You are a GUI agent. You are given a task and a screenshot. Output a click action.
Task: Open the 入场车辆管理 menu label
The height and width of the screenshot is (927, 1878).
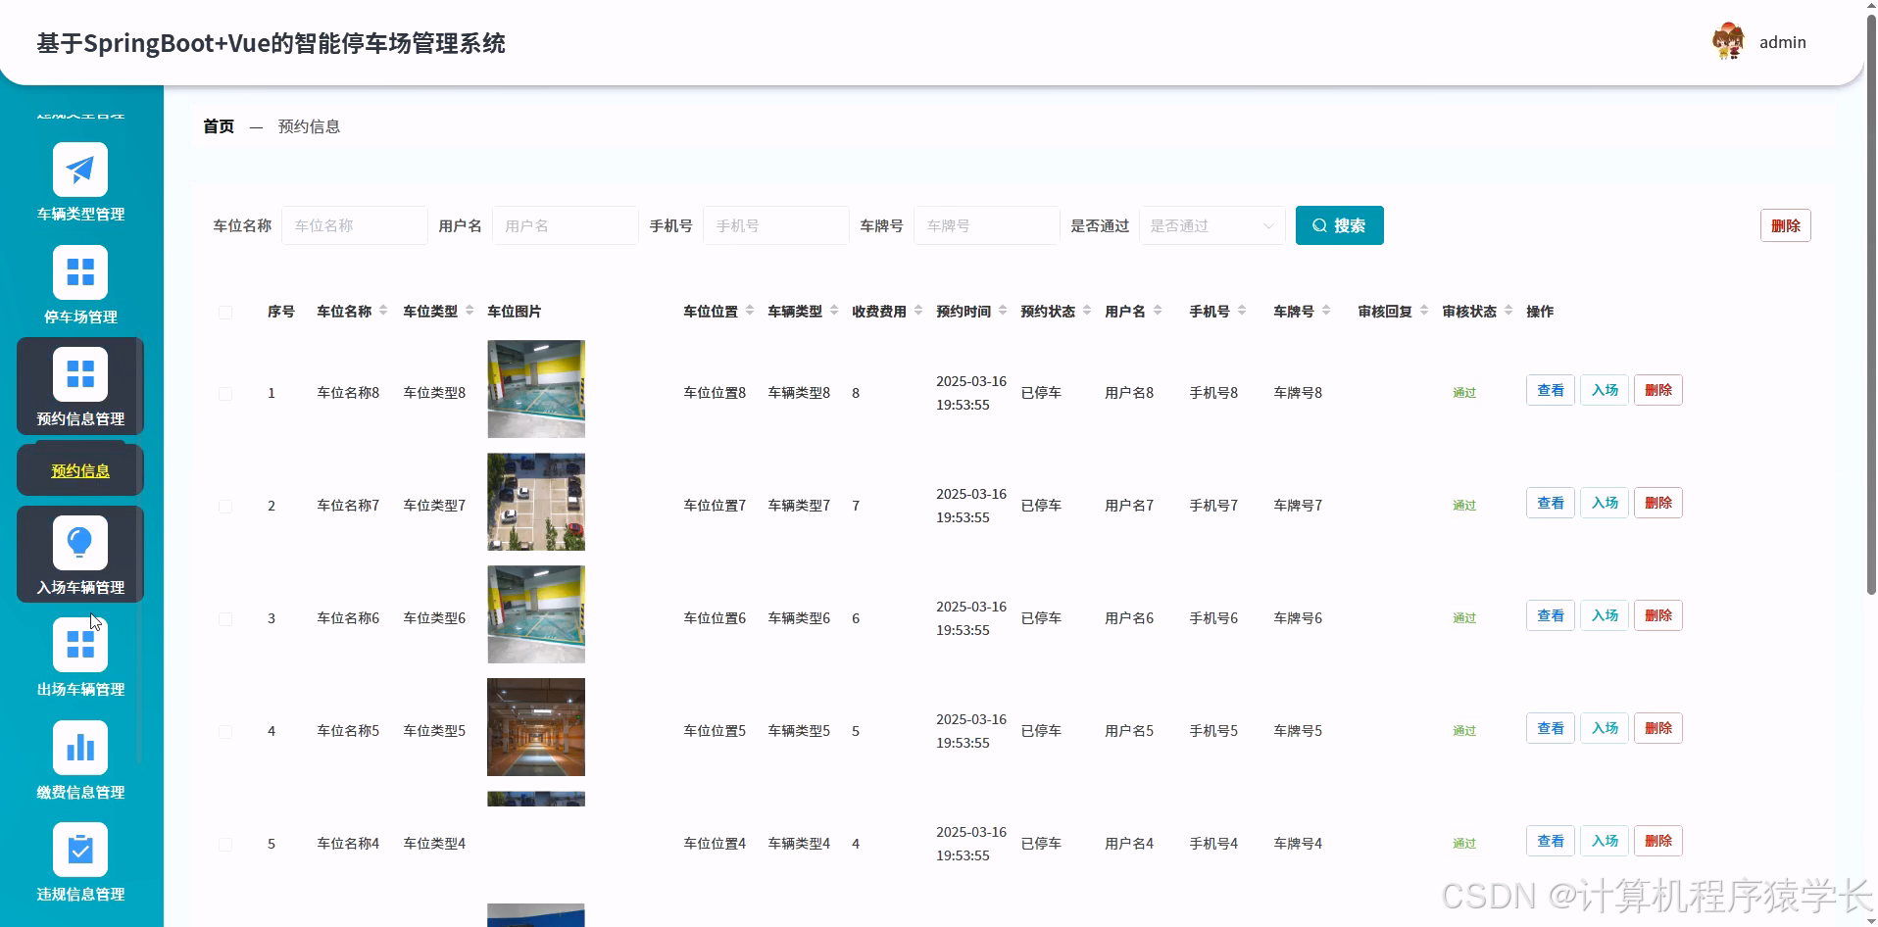[x=80, y=587]
